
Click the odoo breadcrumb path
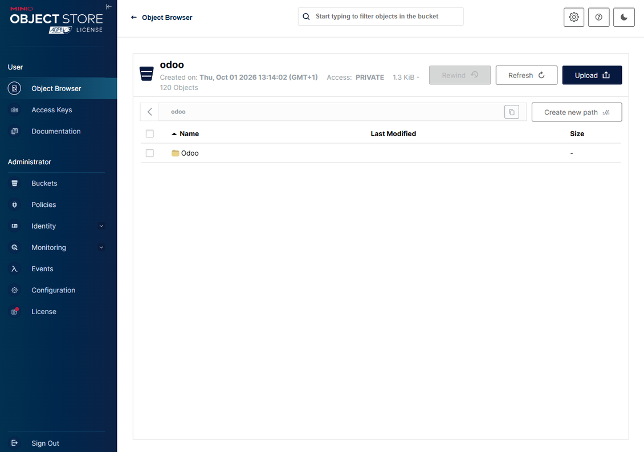tap(178, 112)
